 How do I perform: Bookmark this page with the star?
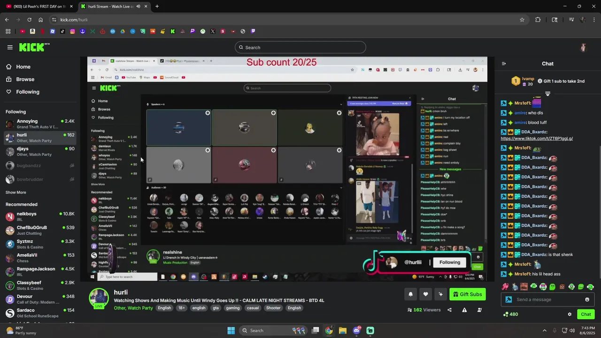pyautogui.click(x=522, y=20)
